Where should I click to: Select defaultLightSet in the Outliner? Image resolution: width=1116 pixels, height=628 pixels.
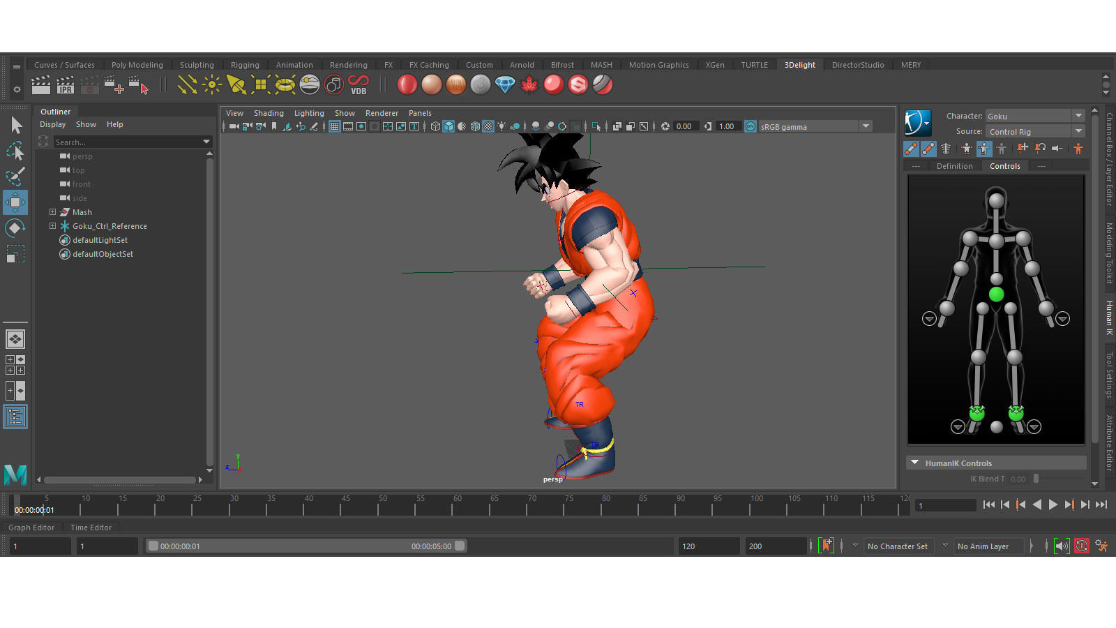100,240
